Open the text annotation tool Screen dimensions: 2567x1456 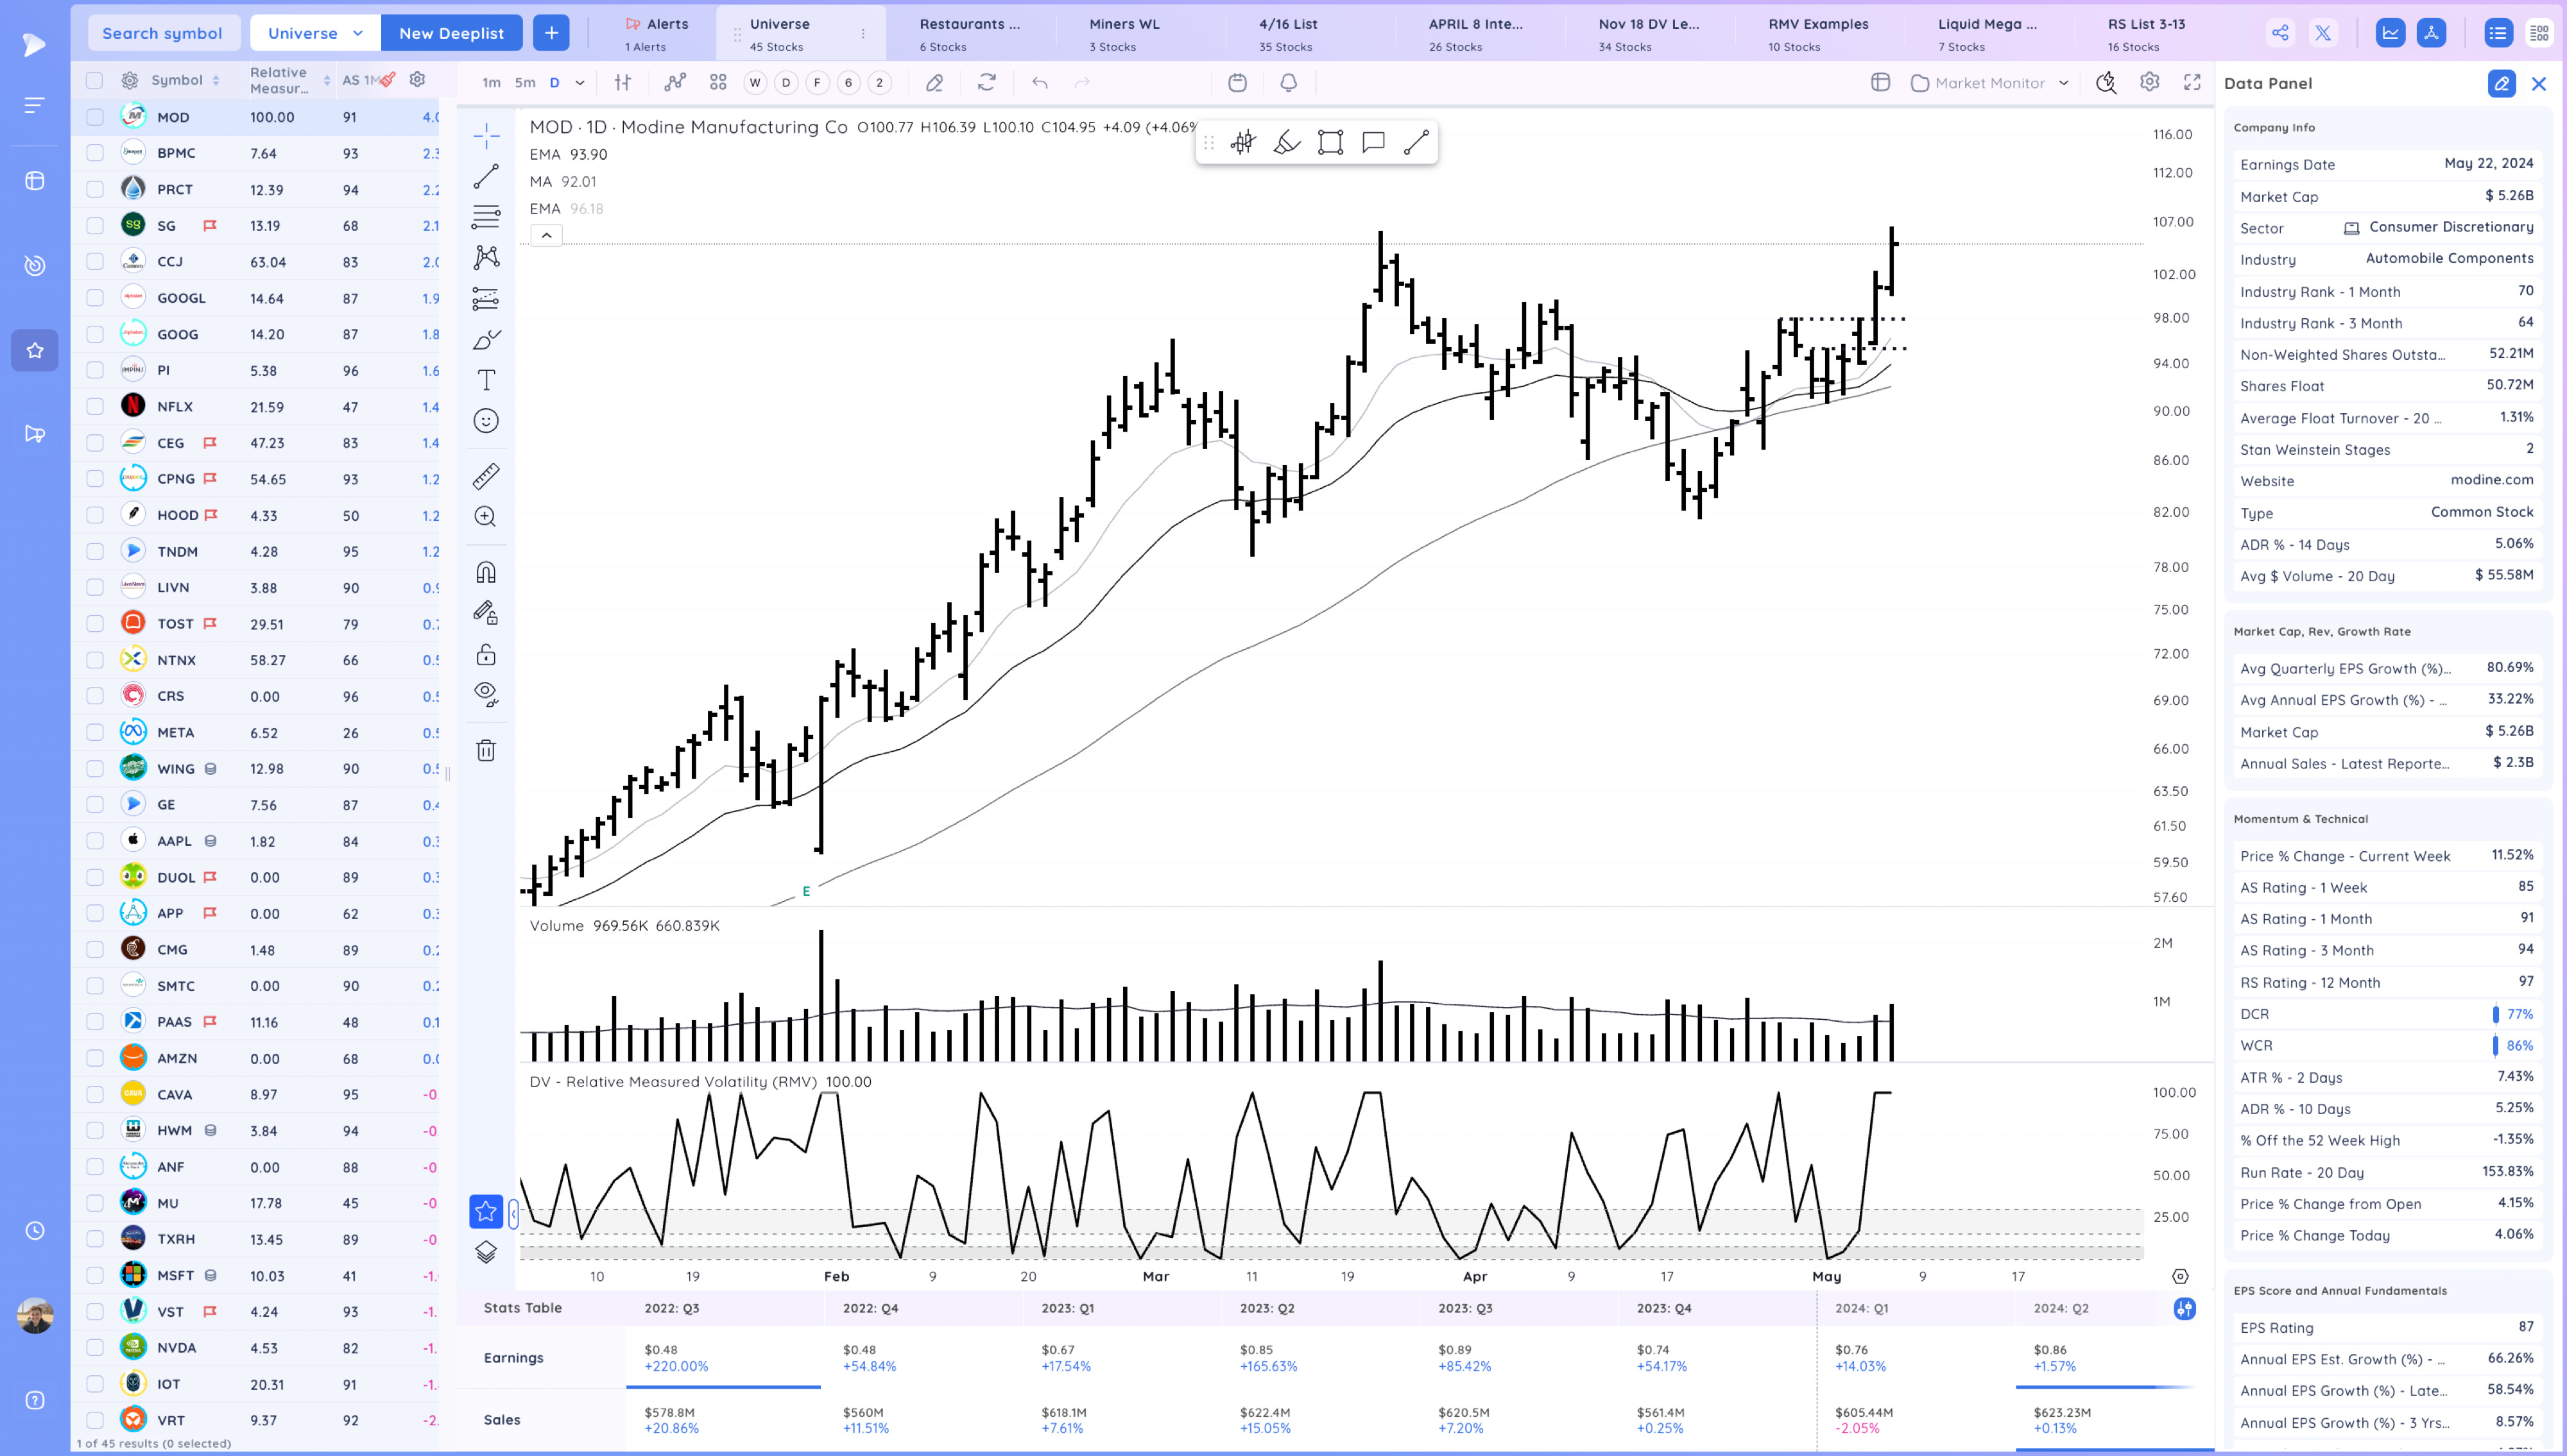pyautogui.click(x=486, y=380)
